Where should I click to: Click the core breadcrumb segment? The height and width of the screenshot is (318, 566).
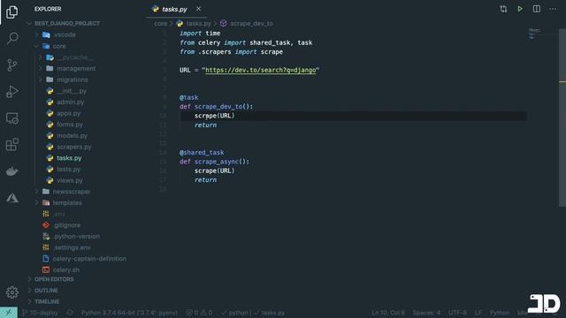point(160,24)
